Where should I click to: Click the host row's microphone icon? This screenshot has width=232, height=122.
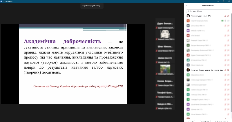(225, 21)
